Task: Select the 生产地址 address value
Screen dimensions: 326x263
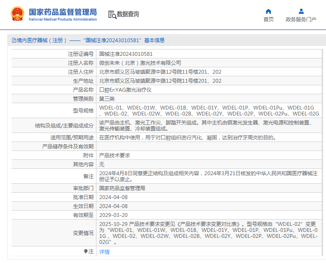Action: click(160, 81)
